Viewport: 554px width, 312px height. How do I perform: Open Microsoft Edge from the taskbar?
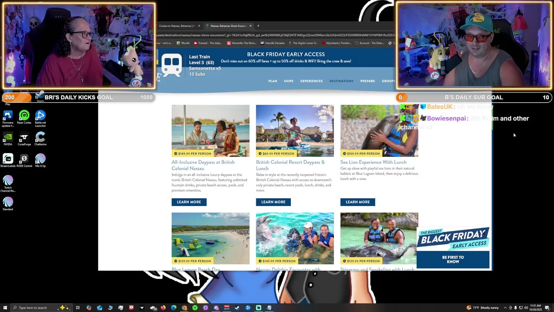(174, 308)
